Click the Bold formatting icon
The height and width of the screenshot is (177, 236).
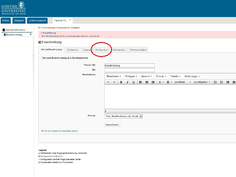point(121,82)
